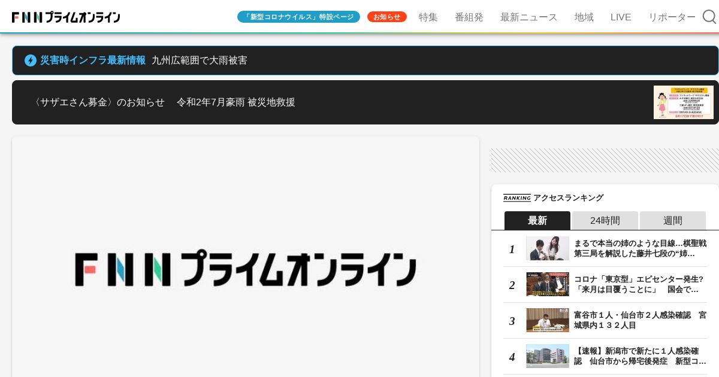Screen dimensions: 719x377
Task: Open the お知らせ notice button
Action: [x=387, y=17]
